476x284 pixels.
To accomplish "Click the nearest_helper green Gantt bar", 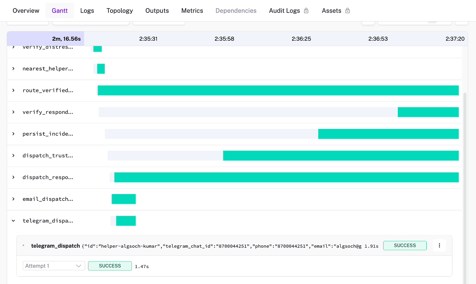I will 101,69.
